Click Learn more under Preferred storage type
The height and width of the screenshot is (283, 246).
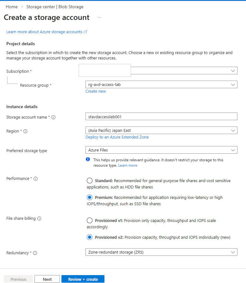128,165
